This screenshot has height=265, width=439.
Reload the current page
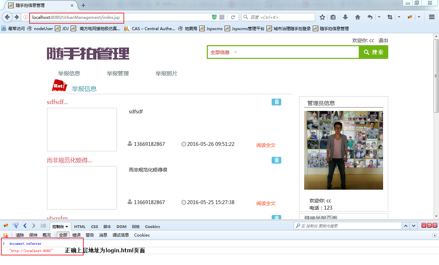233,17
